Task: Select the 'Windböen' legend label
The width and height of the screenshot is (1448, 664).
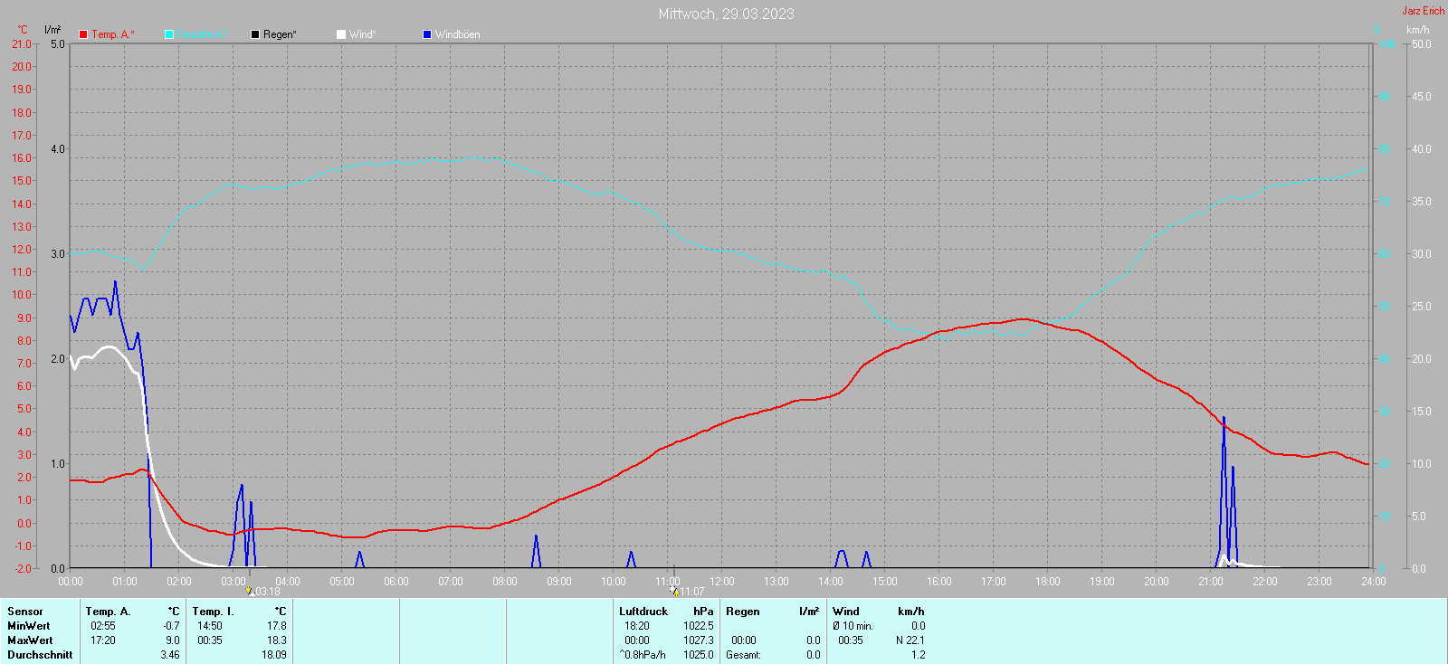Action: pyautogui.click(x=458, y=34)
